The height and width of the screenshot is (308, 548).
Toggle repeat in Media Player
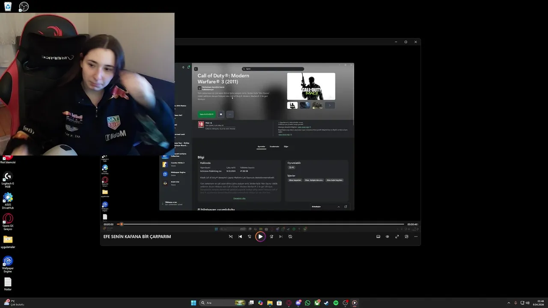click(x=290, y=237)
